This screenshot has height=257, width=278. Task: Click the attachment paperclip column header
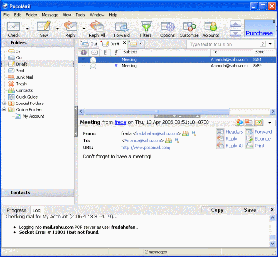tap(105, 52)
